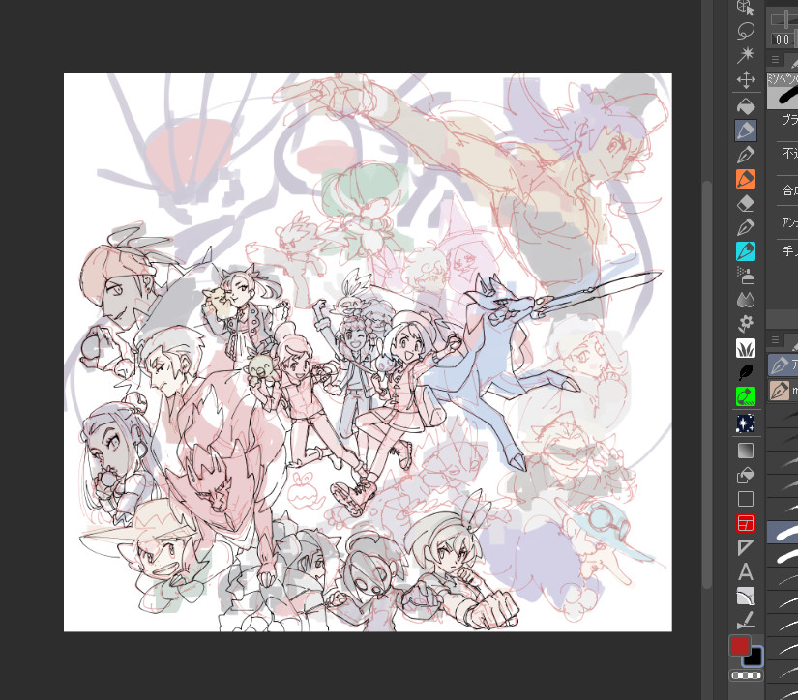Select the brush preset directly below highlighted one
The image size is (798, 700).
[x=783, y=556]
